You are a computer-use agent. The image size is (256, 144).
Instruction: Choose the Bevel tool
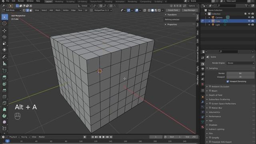pos(4,90)
